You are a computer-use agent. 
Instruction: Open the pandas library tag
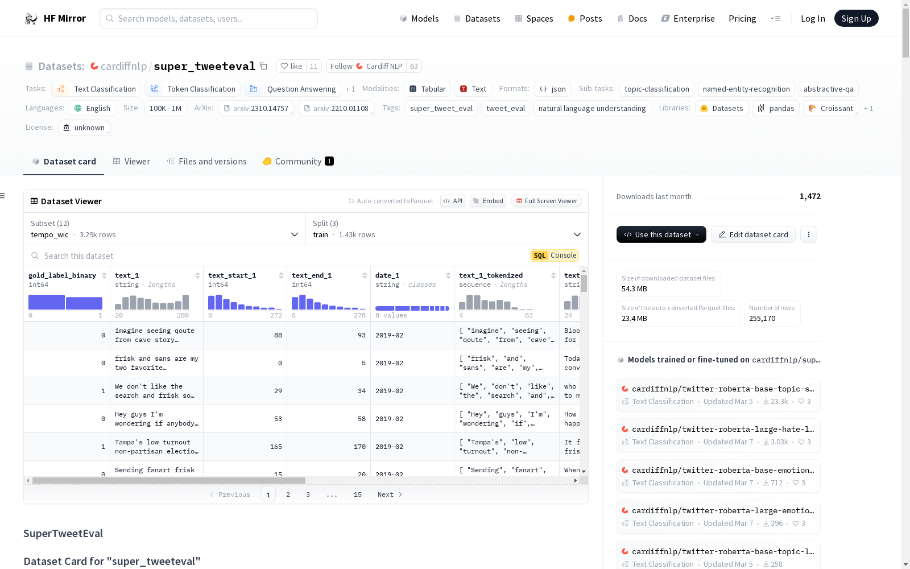pos(776,108)
